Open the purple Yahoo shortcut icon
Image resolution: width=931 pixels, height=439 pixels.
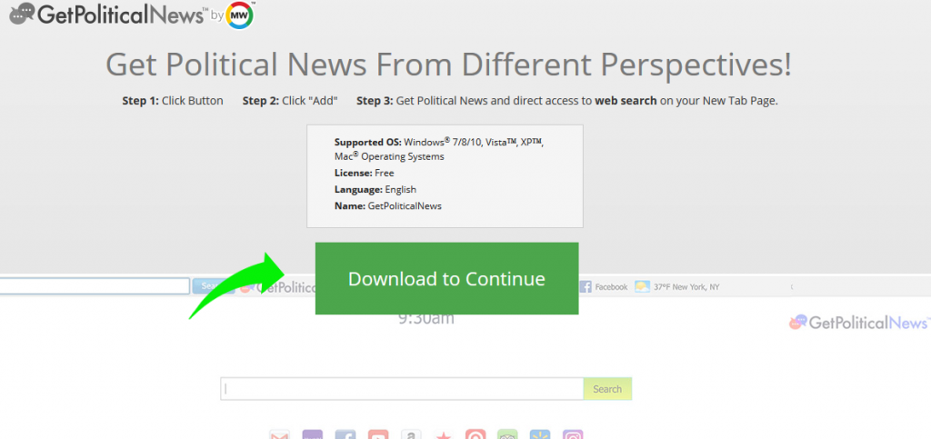point(313,434)
